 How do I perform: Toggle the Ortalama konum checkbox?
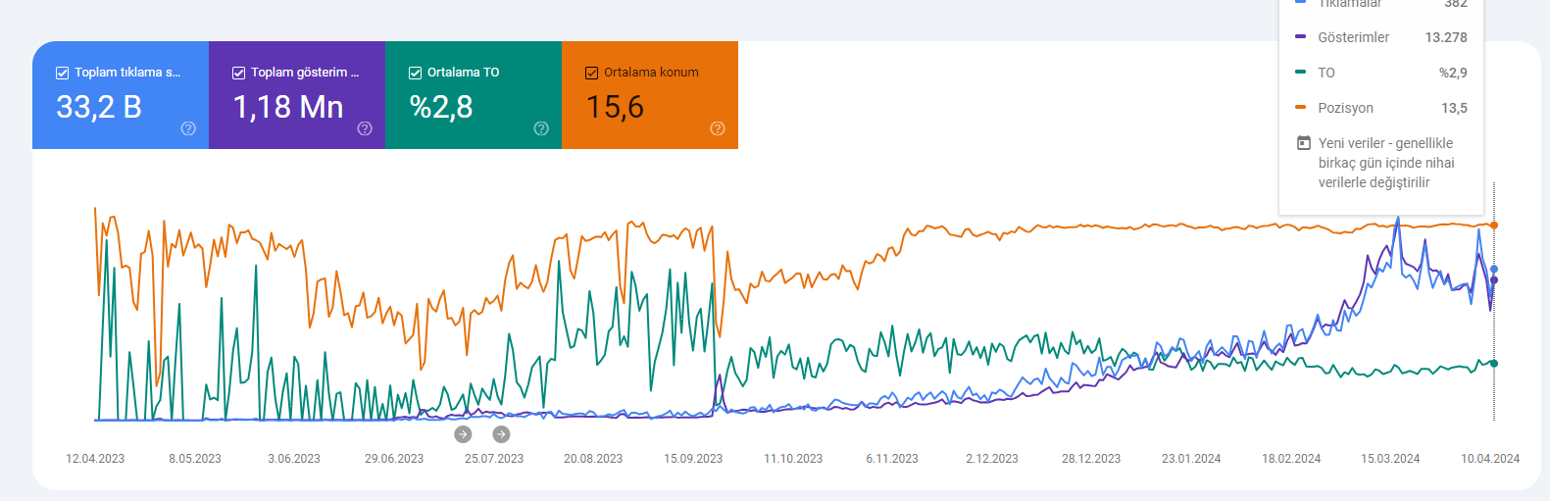pos(591,73)
